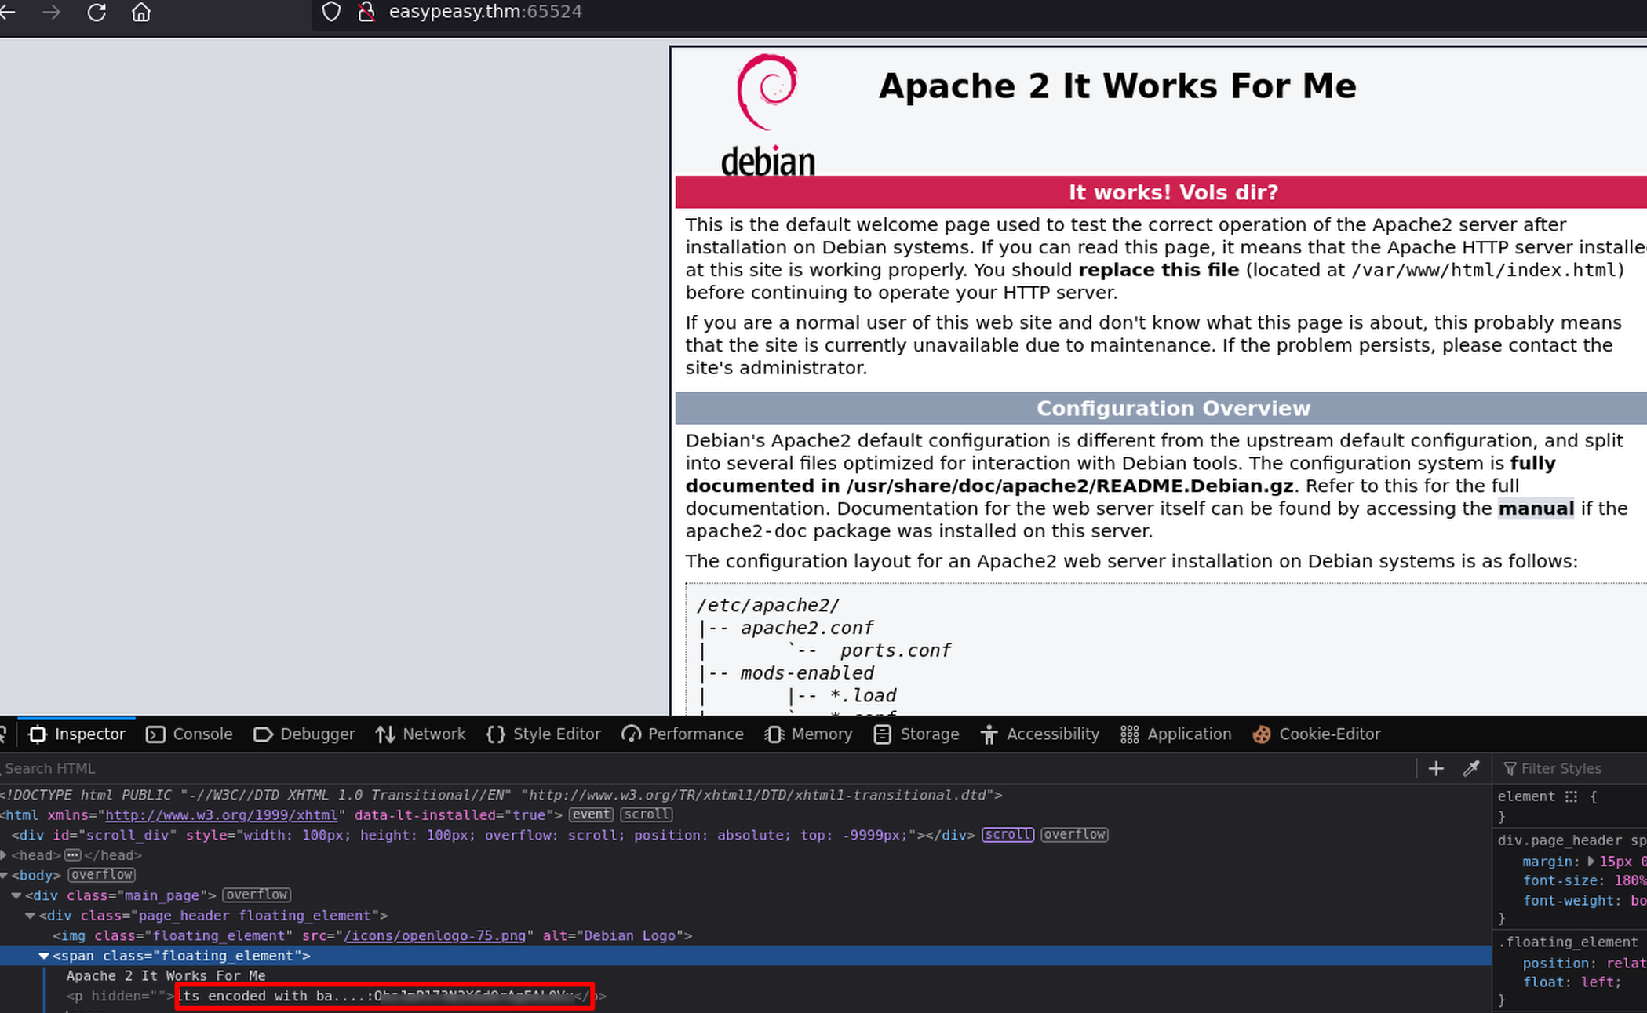Expand the margin shorthand value in rules

click(x=1591, y=862)
